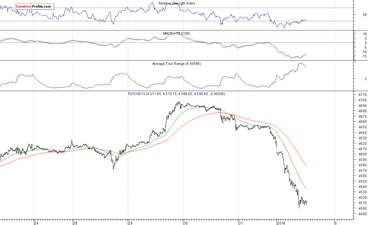Click the date label 24 on time axis
Viewport: 368px width, 225px height.
click(37, 223)
